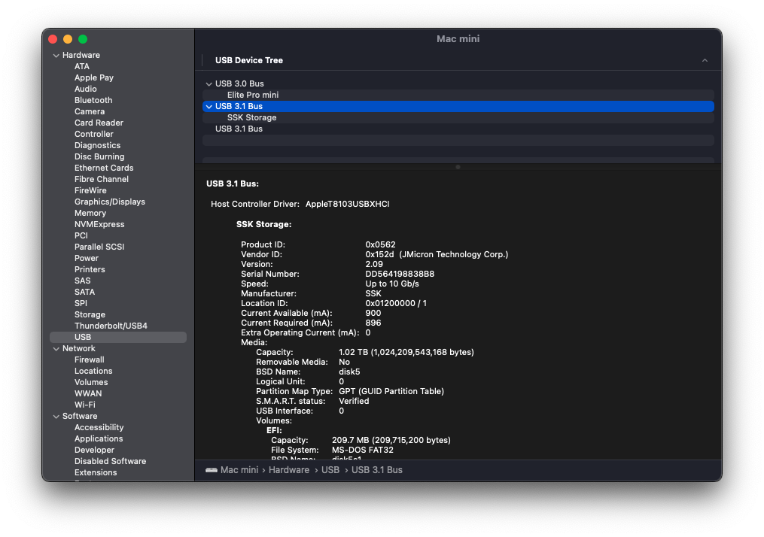Open the ATA hardware category
Image resolution: width=764 pixels, height=537 pixels.
point(82,66)
